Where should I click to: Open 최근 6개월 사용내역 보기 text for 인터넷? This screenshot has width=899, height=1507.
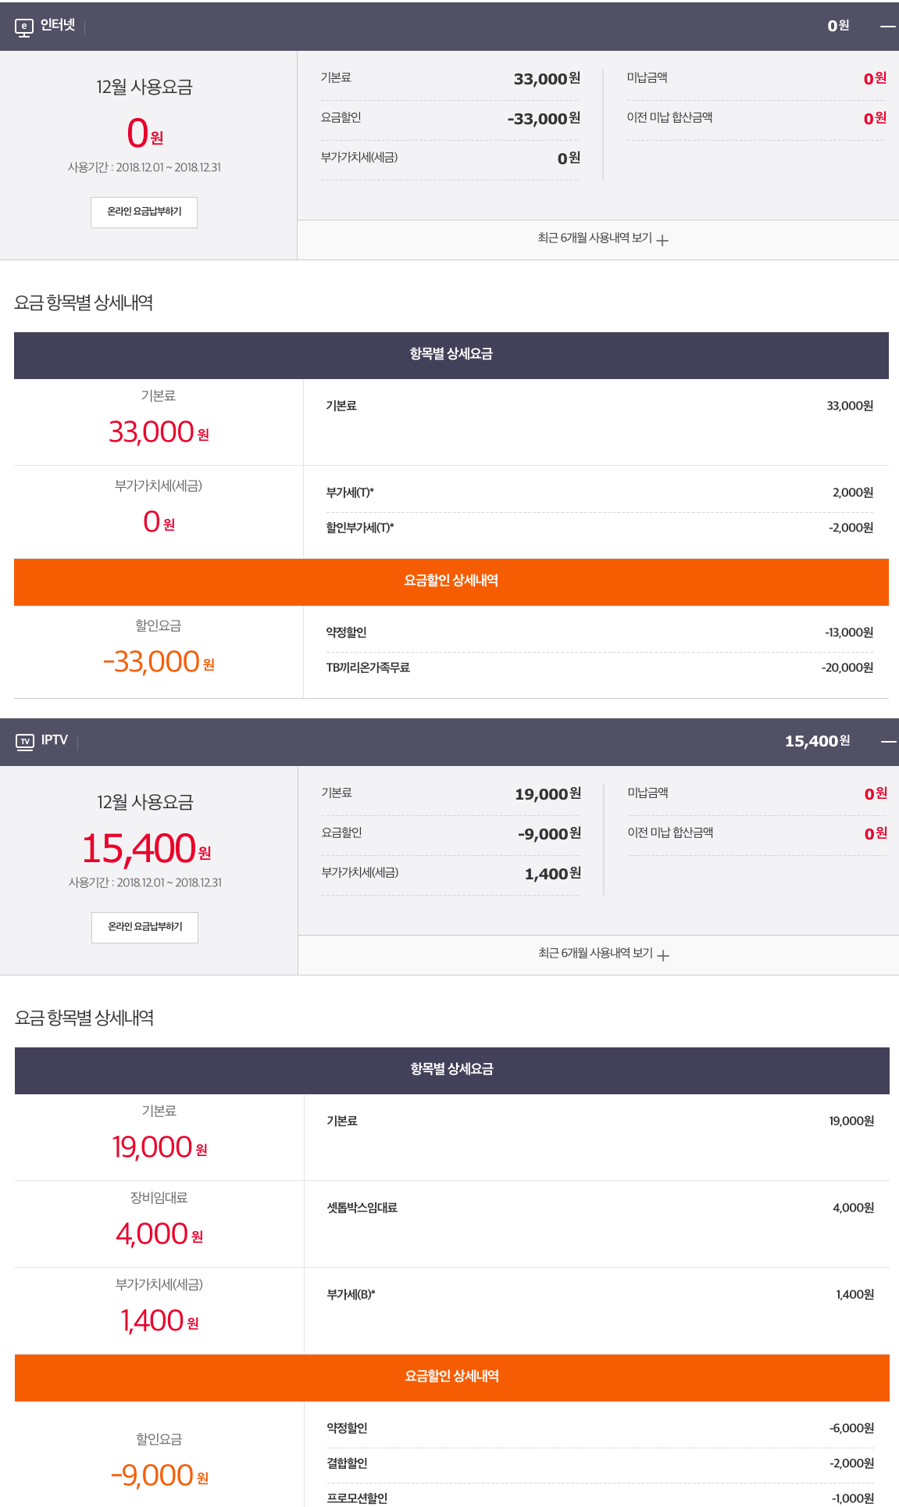[594, 238]
